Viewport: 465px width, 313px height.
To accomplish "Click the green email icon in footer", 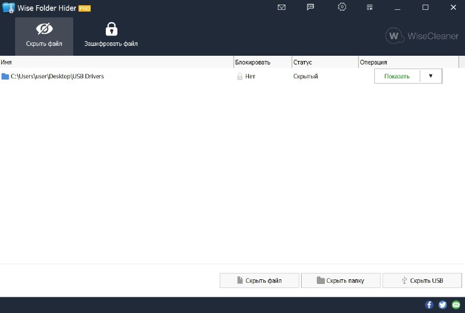I will [x=456, y=305].
